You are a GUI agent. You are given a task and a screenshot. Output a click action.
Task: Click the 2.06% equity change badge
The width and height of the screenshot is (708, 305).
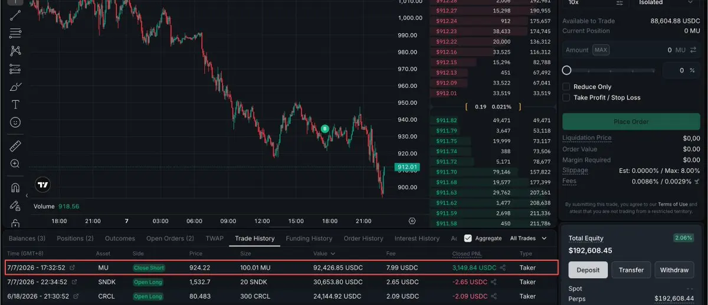point(684,238)
